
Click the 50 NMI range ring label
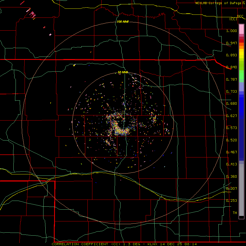click(x=123, y=72)
